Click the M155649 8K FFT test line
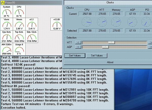This screenshot has width=152, height=110. [x=54, y=83]
